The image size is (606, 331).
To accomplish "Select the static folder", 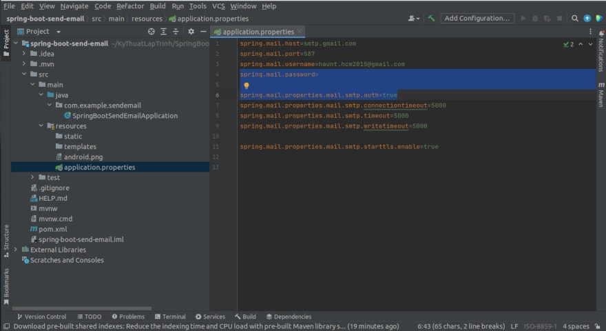I will (x=69, y=137).
